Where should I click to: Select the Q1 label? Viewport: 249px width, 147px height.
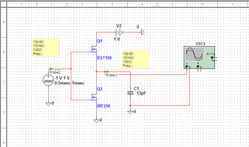(99, 41)
